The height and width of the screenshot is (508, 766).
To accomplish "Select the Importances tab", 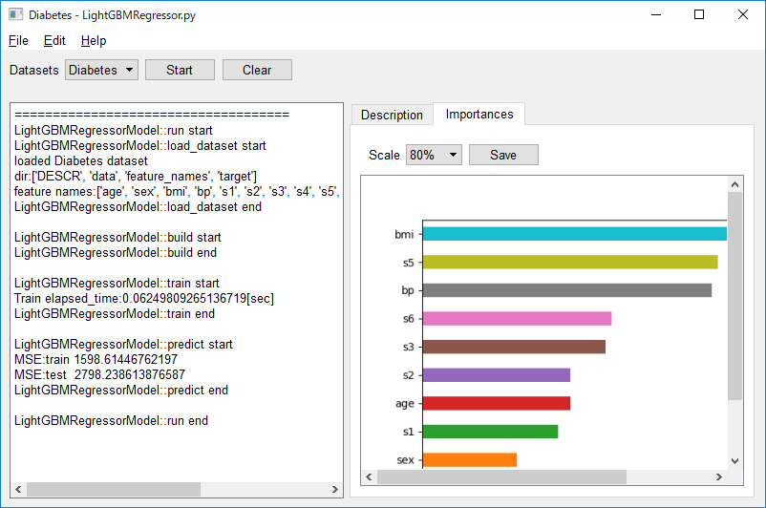I will [479, 114].
